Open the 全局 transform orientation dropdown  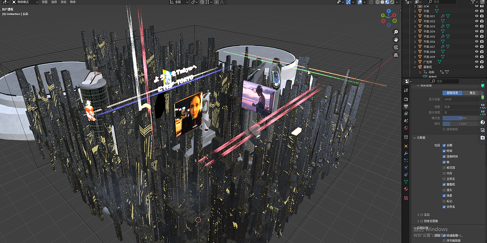[x=179, y=2]
